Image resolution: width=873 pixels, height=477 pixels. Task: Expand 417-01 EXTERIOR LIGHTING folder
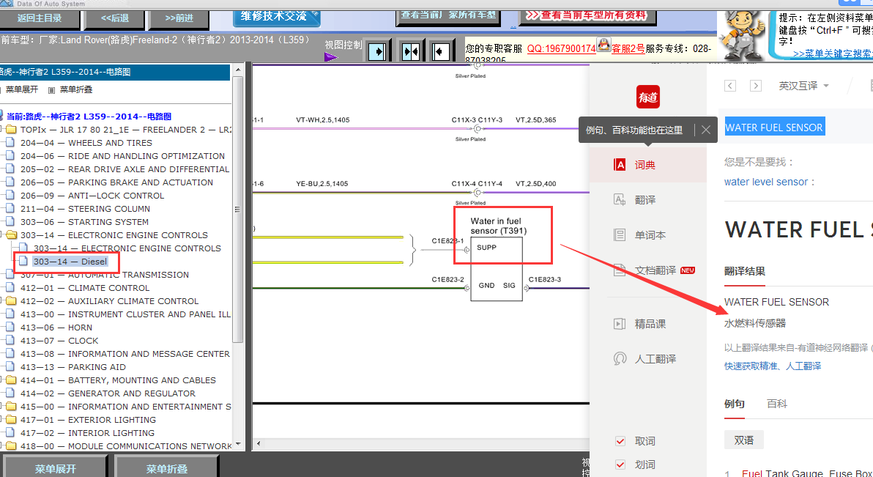pos(10,420)
